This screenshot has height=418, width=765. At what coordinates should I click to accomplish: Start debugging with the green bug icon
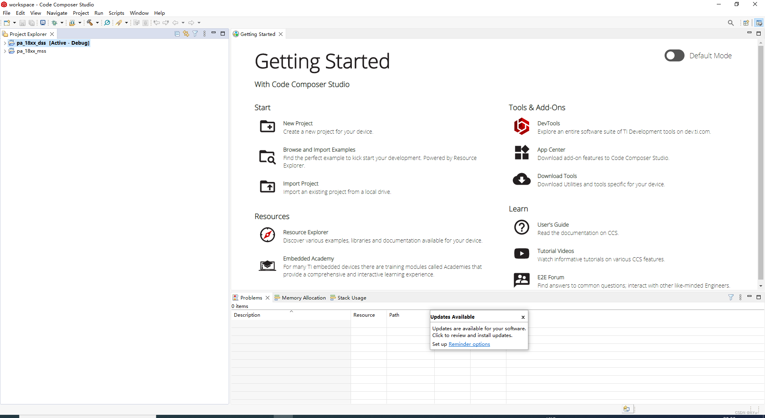[55, 23]
